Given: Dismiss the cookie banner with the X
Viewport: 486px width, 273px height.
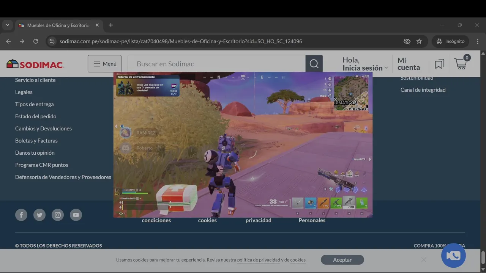Looking at the screenshot, I should (x=423, y=260).
